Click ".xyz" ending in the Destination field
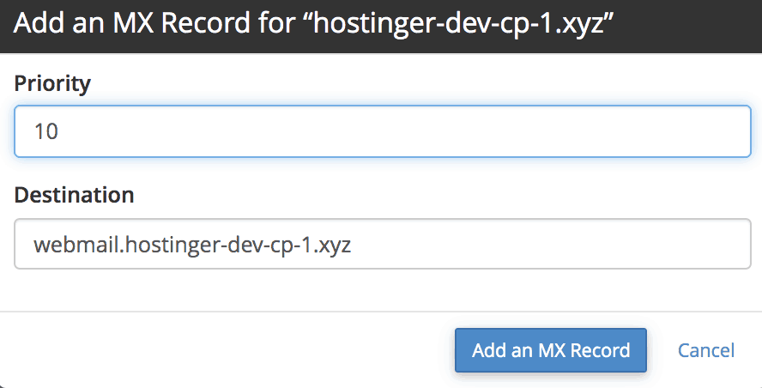Viewport: 762px width, 388px height. tap(335, 246)
